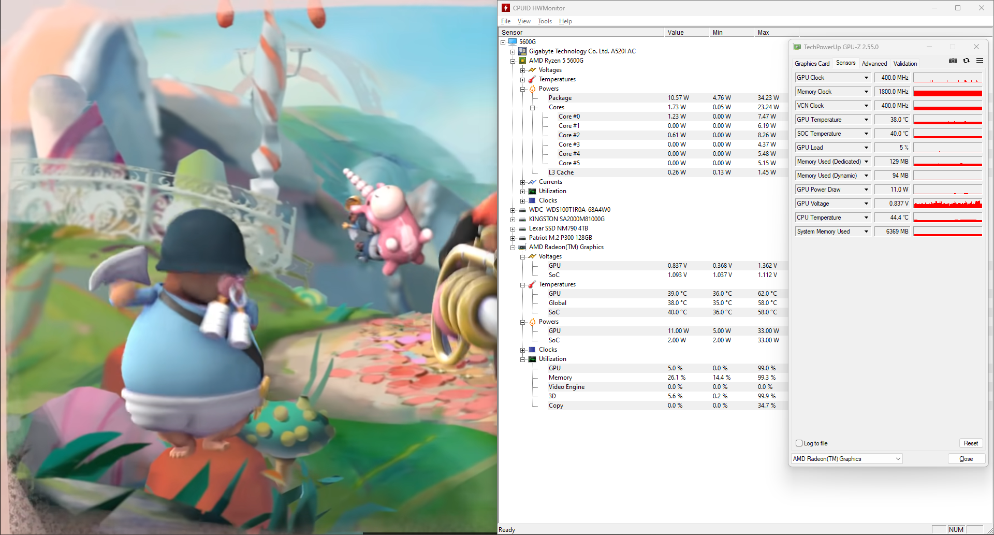The height and width of the screenshot is (535, 994).
Task: Click the CPU Temperatures thermometer icon
Action: pos(532,79)
